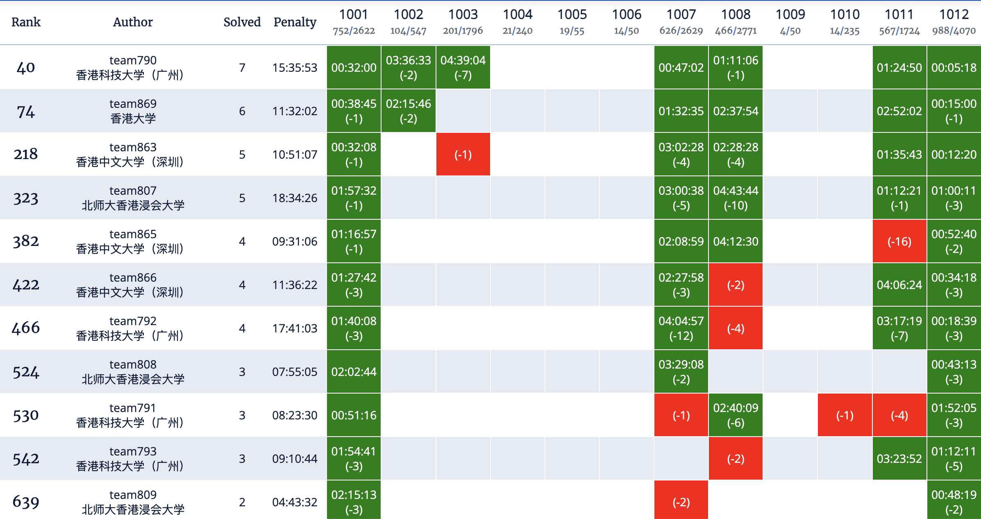Click team866's 04:06:24 cell
This screenshot has height=519, width=981.
899,285
